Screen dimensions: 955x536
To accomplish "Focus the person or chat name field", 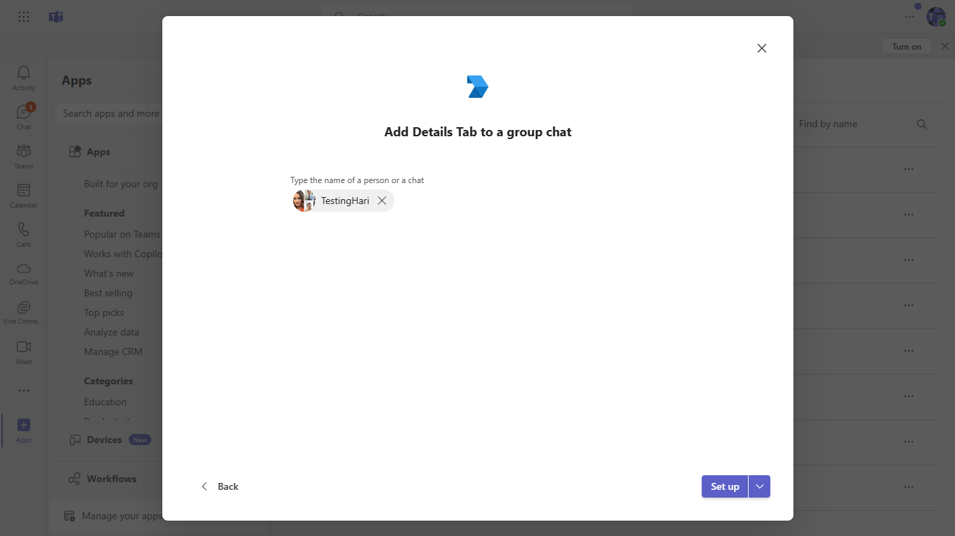I will (x=478, y=201).
